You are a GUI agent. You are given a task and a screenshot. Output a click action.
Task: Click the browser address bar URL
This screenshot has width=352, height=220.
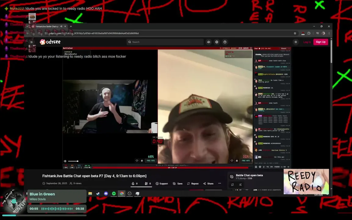pyautogui.click(x=94, y=33)
